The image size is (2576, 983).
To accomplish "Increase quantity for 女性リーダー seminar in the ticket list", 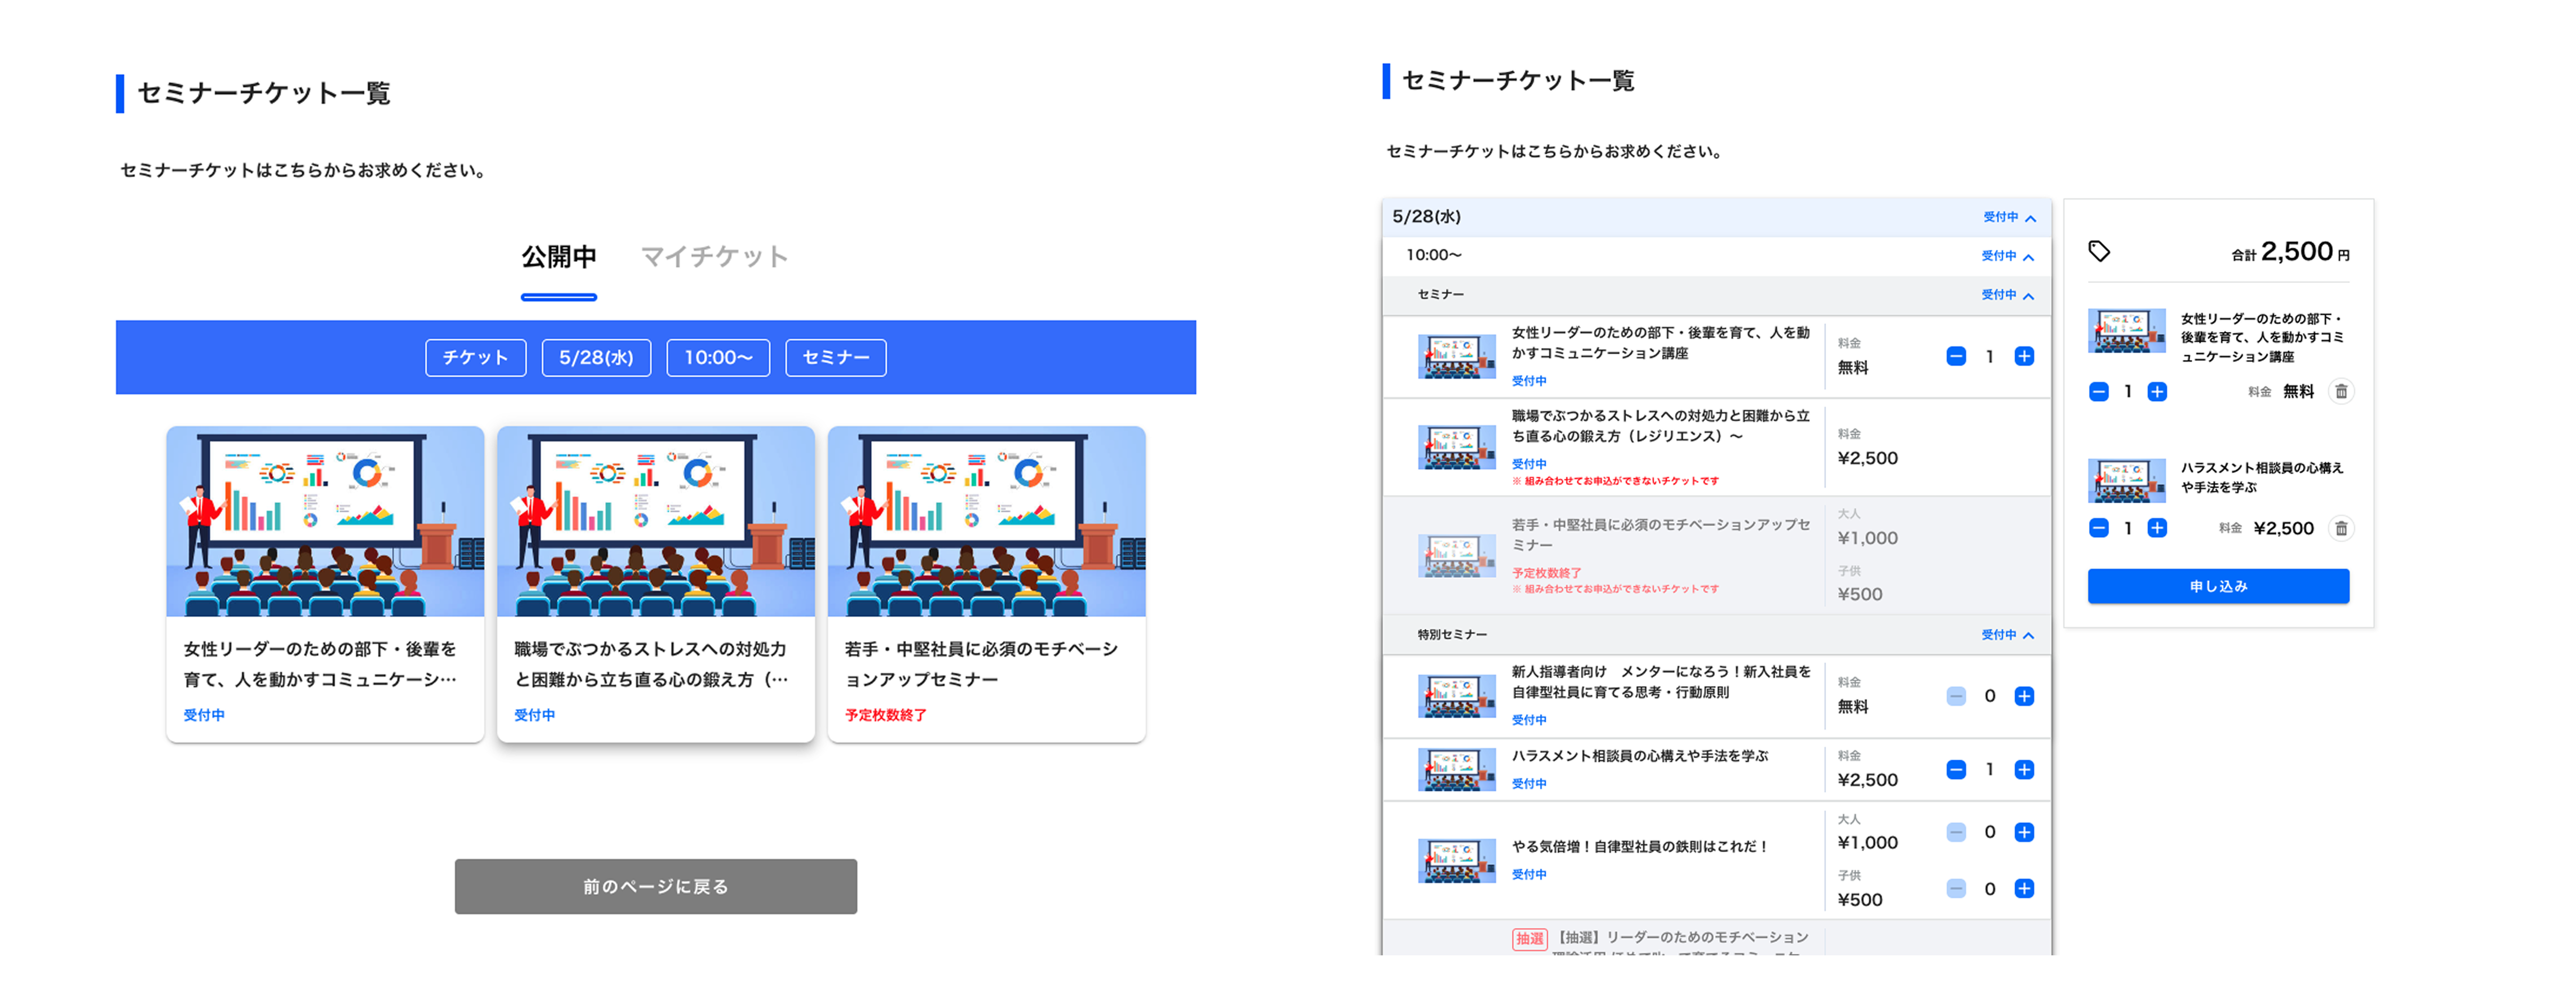I will pos(2024,356).
